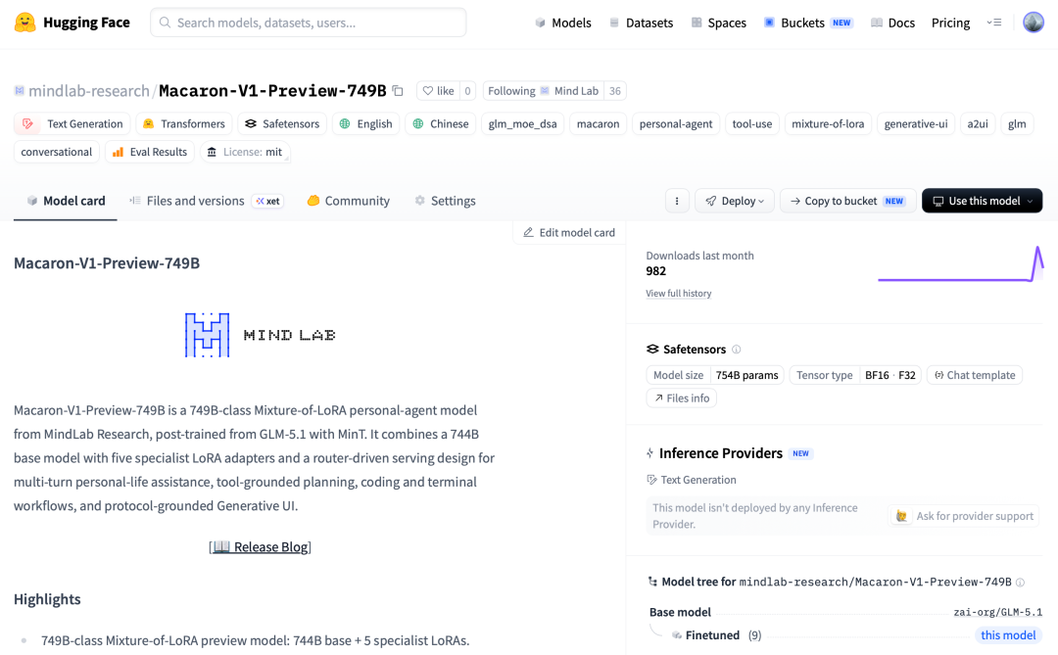
Task: Toggle Following Mind Lab button
Action: 543,90
